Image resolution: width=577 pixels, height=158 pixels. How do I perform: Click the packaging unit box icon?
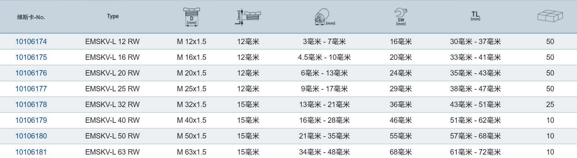pyautogui.click(x=550, y=16)
